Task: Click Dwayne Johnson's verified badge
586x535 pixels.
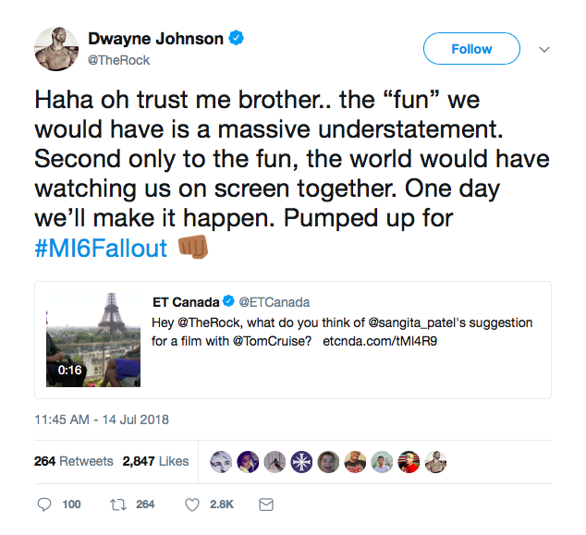Action: (238, 39)
